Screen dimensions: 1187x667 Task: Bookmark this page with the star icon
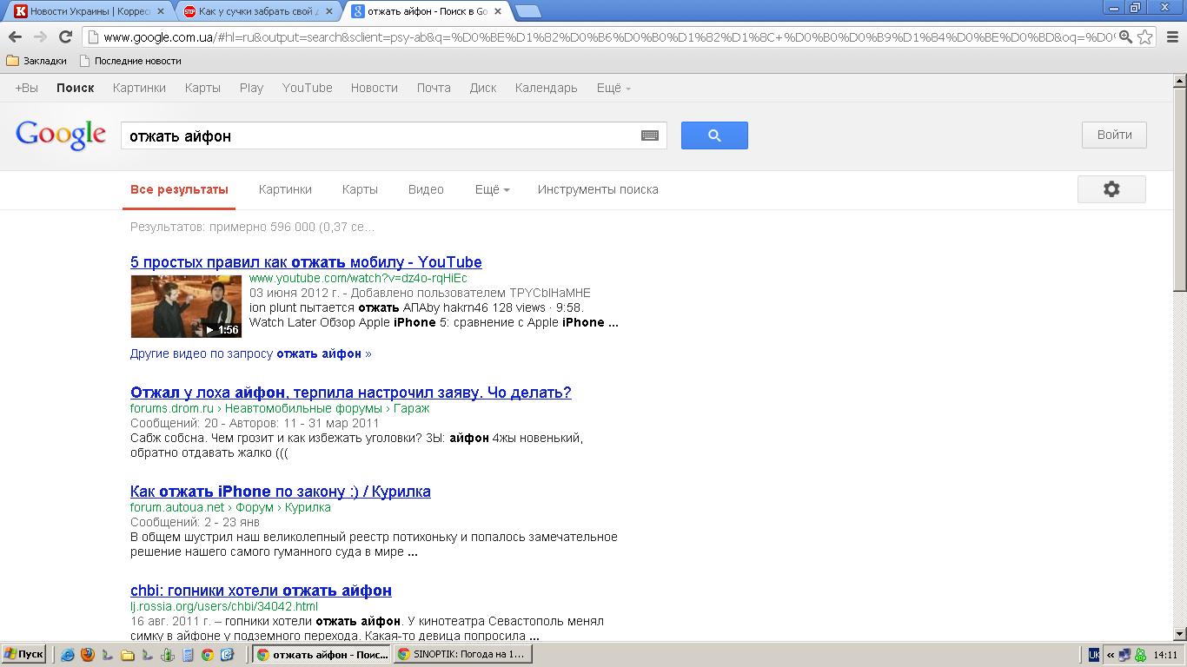tap(1145, 36)
